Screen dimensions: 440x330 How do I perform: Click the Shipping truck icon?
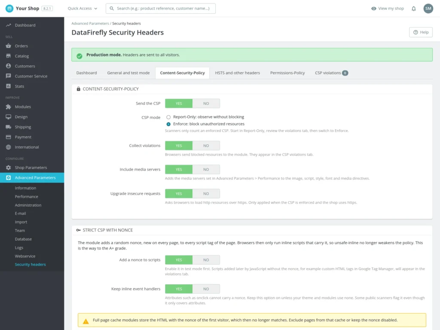(9, 127)
